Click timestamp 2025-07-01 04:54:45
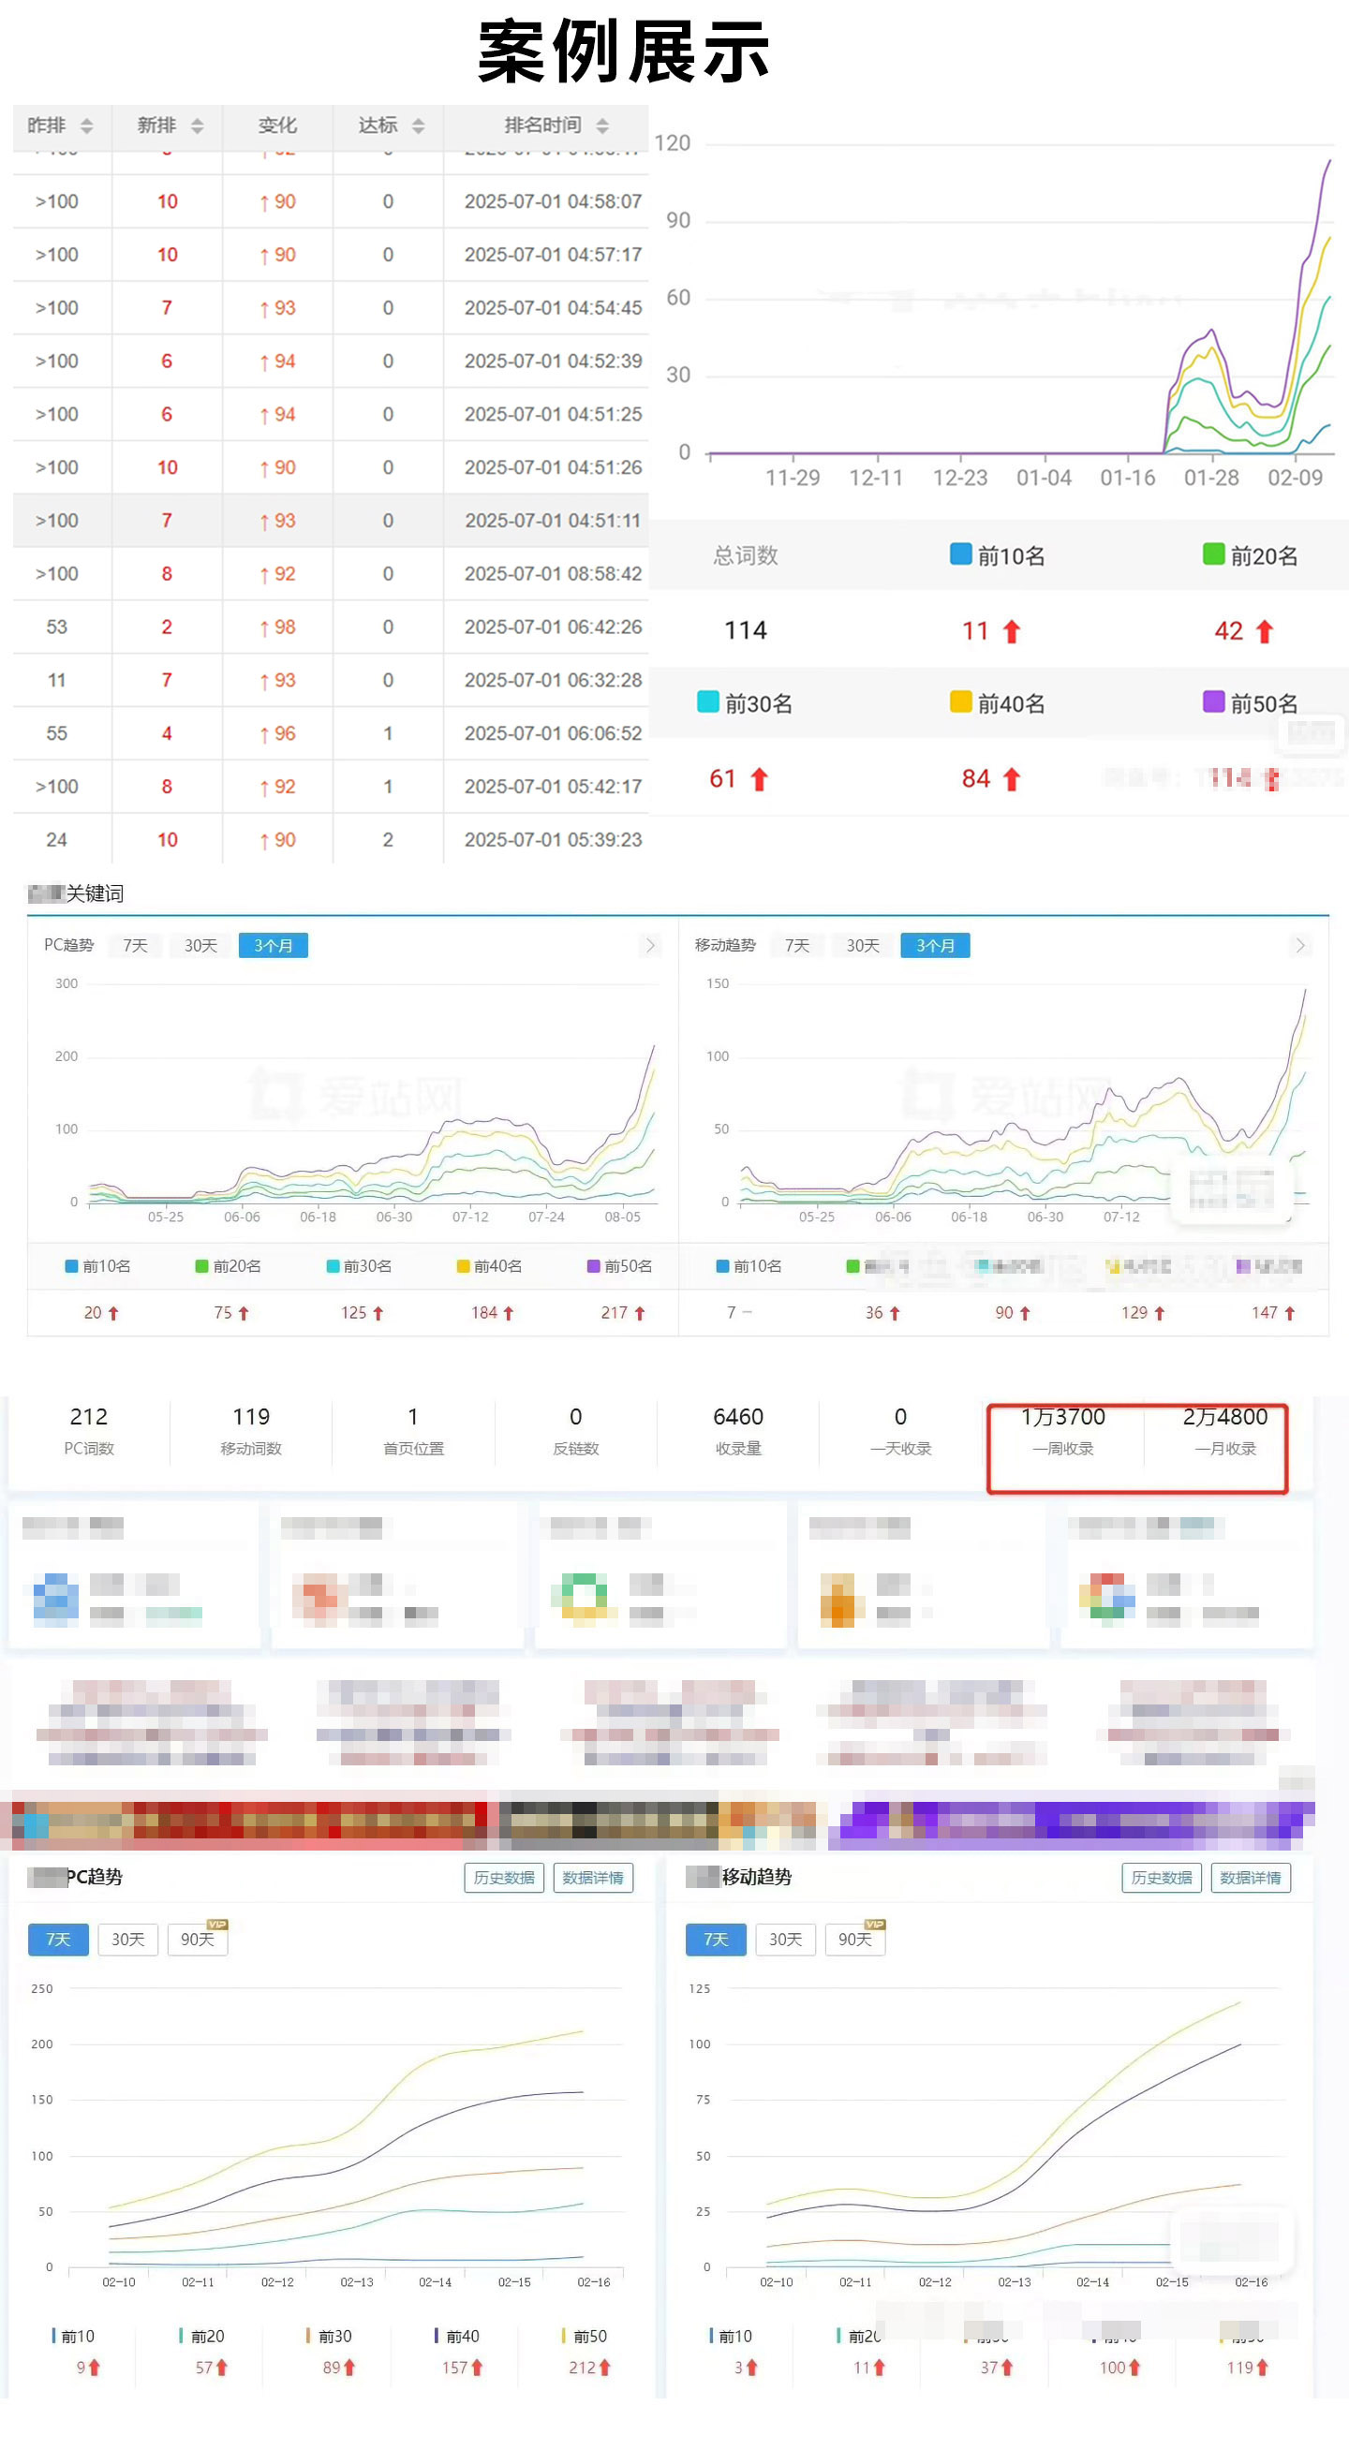This screenshot has width=1349, height=2464. coord(553,307)
